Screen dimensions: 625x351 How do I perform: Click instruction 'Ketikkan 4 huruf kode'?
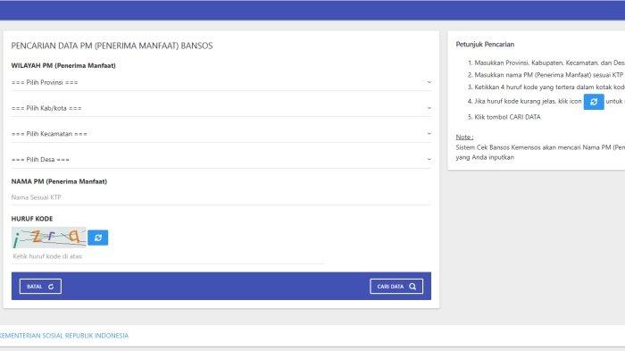[x=550, y=87]
